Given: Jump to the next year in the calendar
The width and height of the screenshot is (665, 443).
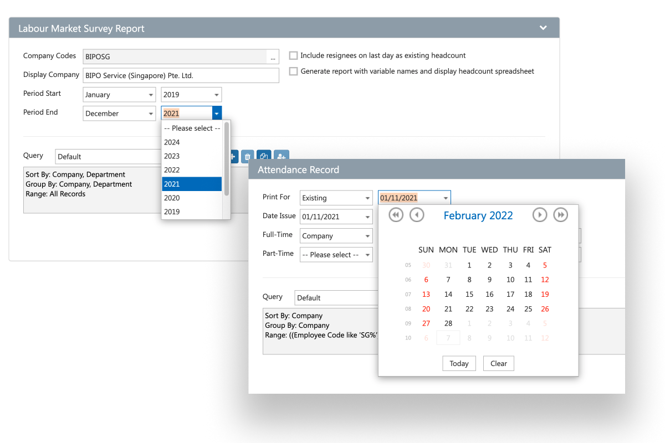Looking at the screenshot, I should click(x=561, y=215).
